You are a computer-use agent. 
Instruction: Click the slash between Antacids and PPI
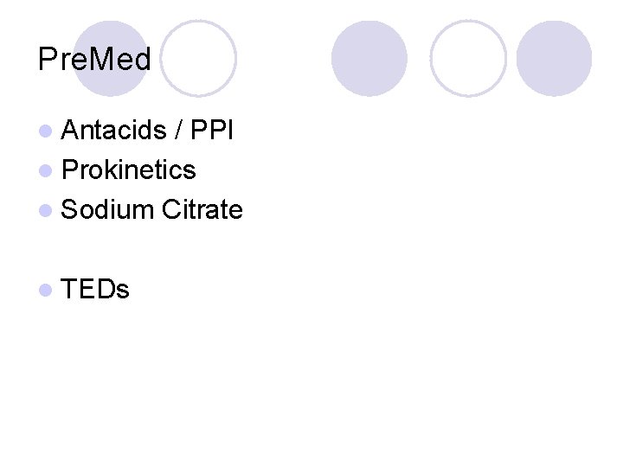178,131
